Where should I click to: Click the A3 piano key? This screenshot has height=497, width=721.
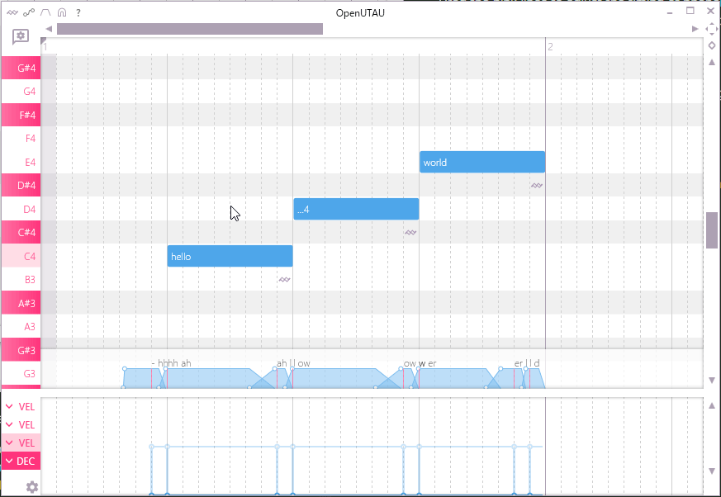tap(21, 326)
